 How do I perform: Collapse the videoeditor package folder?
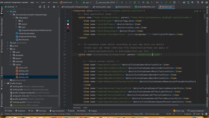(13, 18)
